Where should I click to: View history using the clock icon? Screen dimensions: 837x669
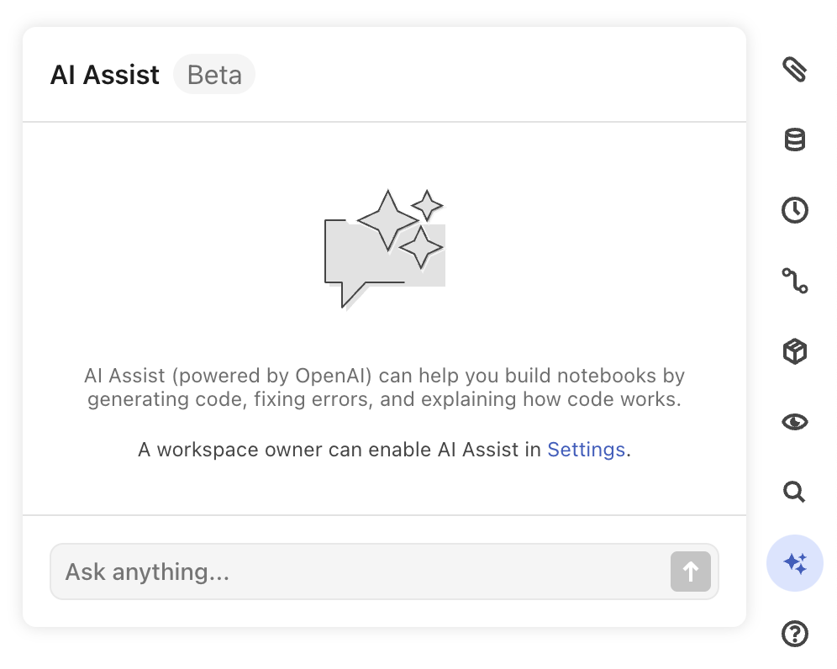tap(795, 211)
